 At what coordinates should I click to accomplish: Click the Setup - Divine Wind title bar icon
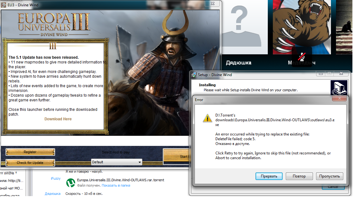[x=194, y=75]
